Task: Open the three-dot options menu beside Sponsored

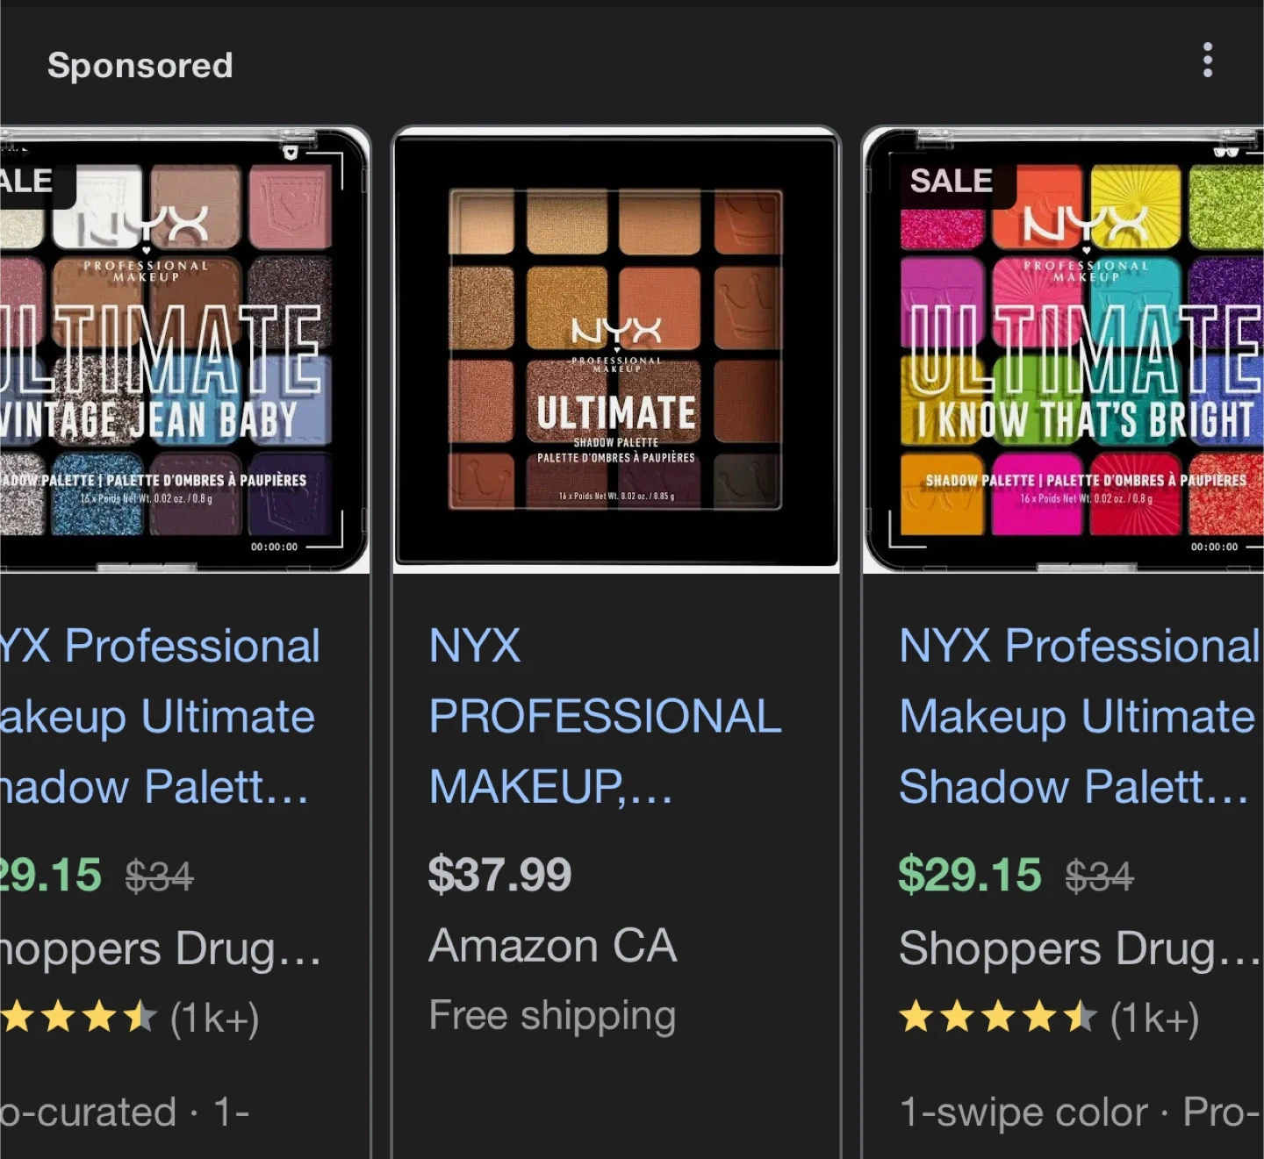Action: [x=1208, y=60]
